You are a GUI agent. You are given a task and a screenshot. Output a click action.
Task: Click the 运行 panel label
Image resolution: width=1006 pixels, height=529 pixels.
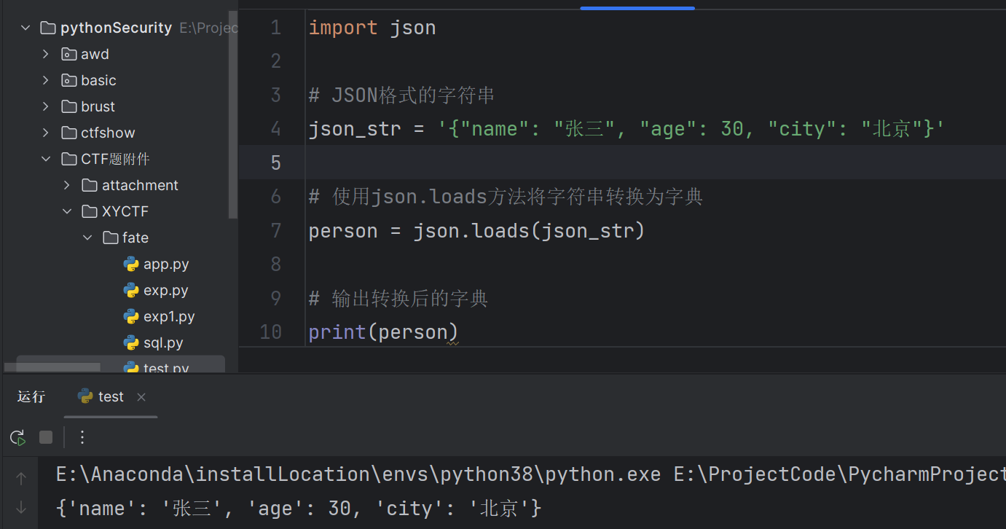pyautogui.click(x=31, y=396)
